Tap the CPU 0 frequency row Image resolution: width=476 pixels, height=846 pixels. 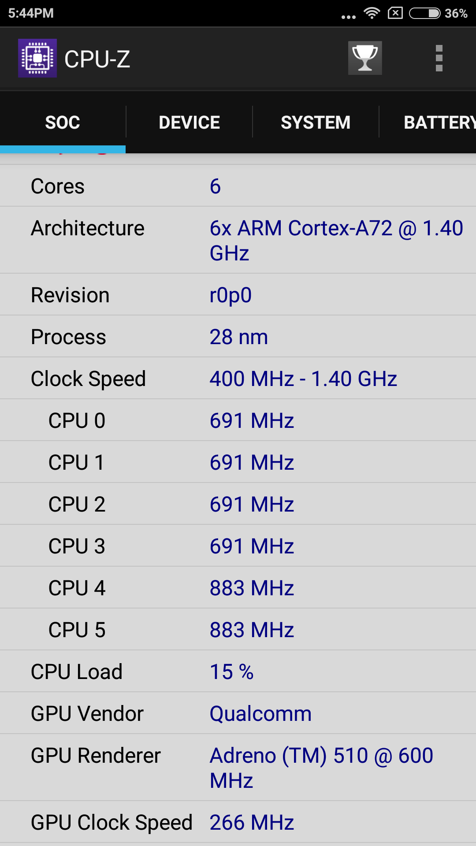[238, 420]
